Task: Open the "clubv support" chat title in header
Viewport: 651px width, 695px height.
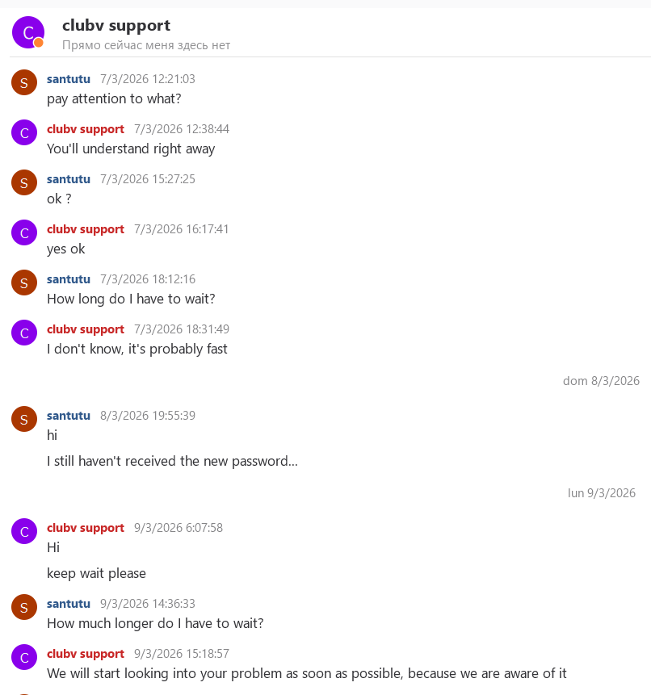Action: [116, 26]
